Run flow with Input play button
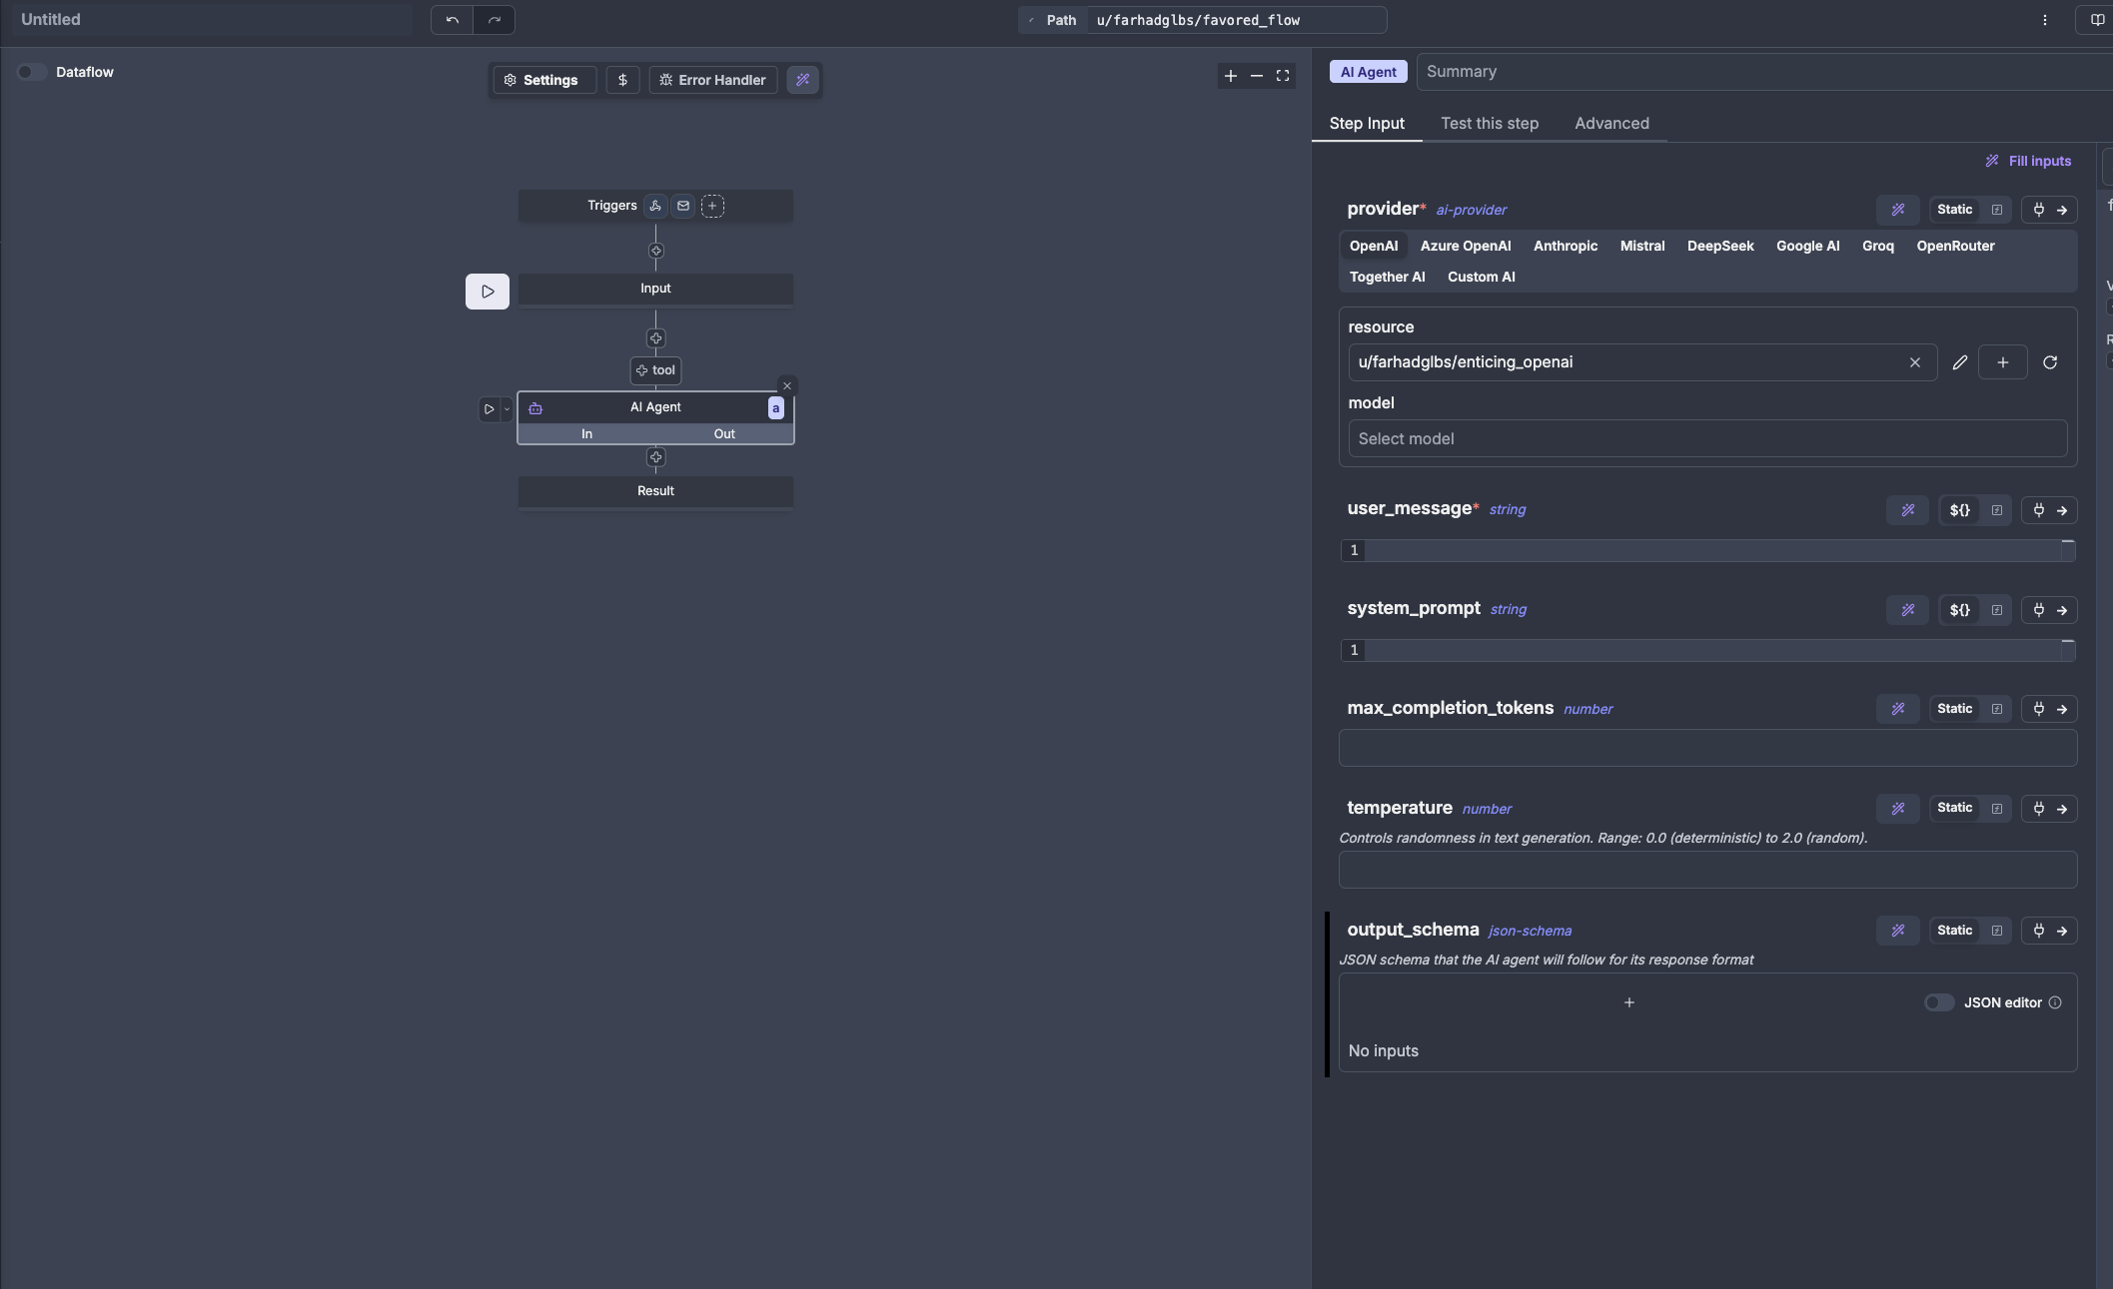Image resolution: width=2113 pixels, height=1289 pixels. coord(488,292)
